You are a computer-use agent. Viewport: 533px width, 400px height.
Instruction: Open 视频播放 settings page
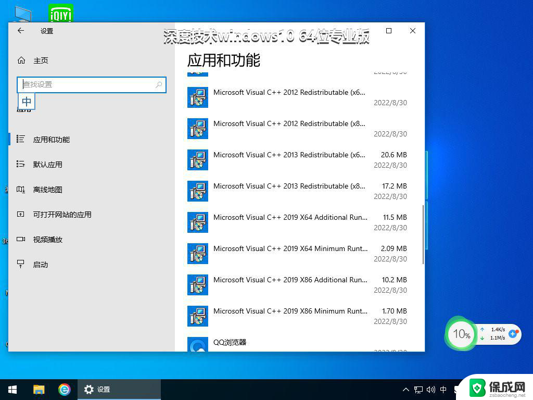(47, 240)
